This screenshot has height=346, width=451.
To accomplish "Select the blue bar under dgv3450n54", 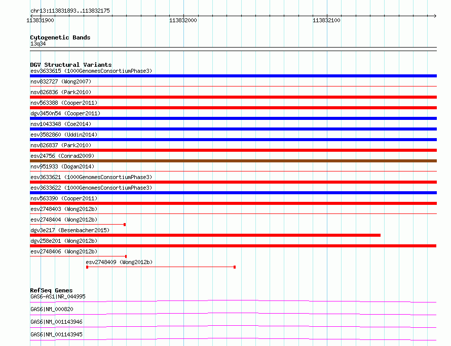I will point(233,118).
